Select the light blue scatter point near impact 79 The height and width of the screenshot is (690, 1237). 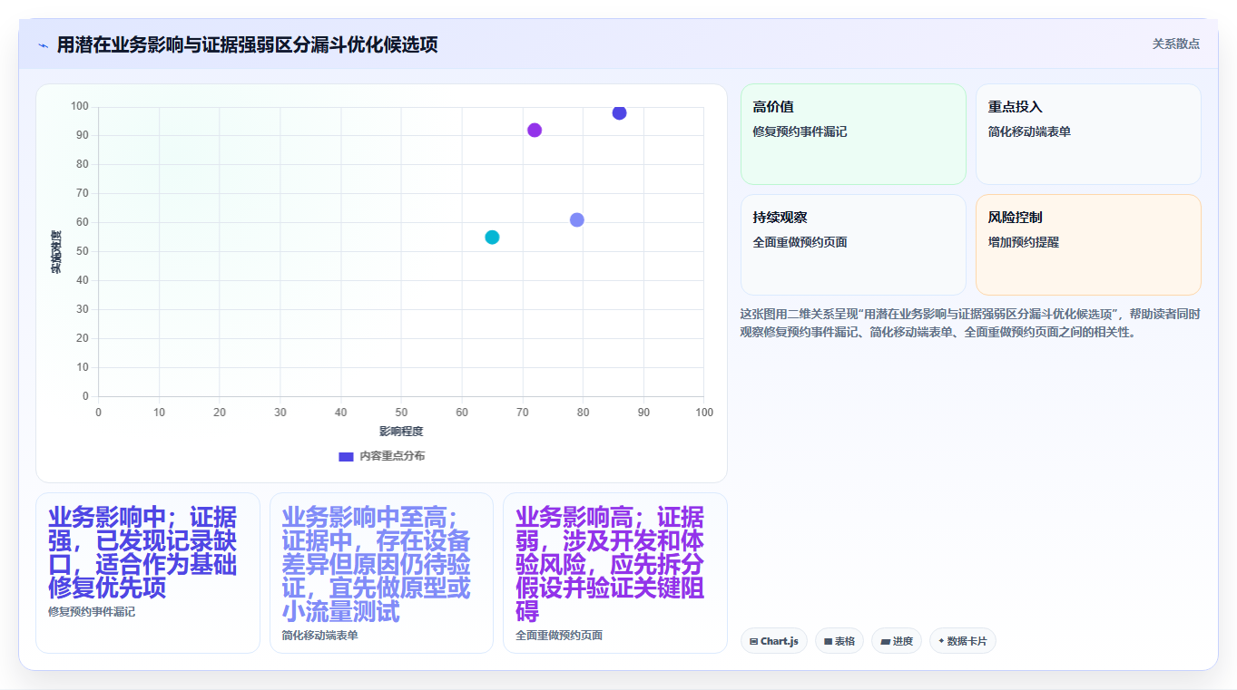click(x=576, y=219)
